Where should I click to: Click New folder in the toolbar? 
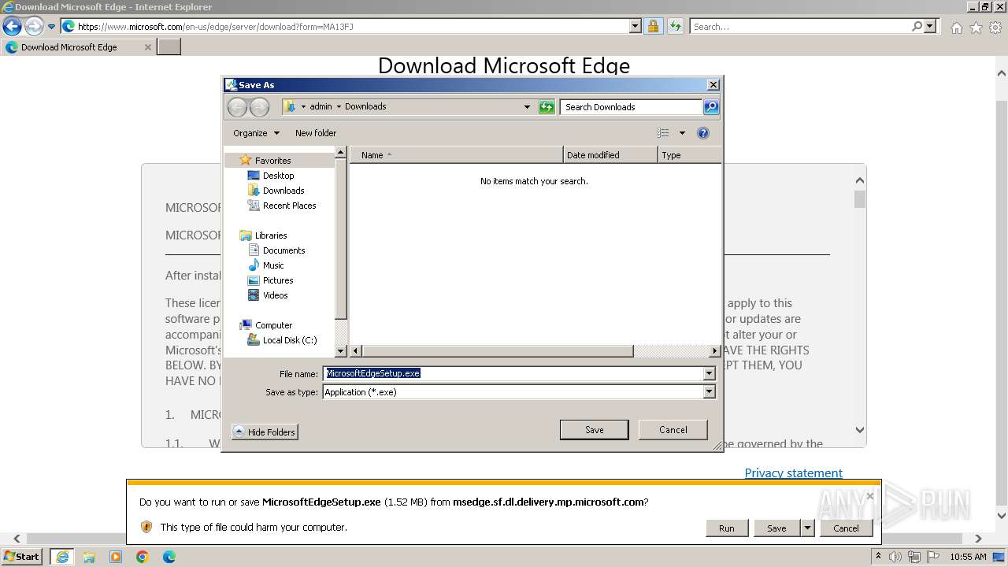pyautogui.click(x=316, y=133)
